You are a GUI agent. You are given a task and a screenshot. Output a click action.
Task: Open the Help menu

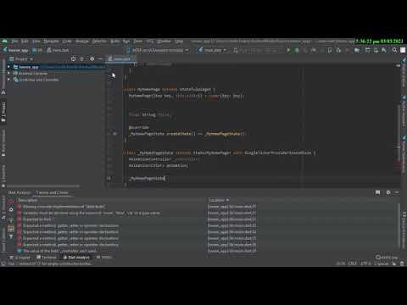[179, 42]
